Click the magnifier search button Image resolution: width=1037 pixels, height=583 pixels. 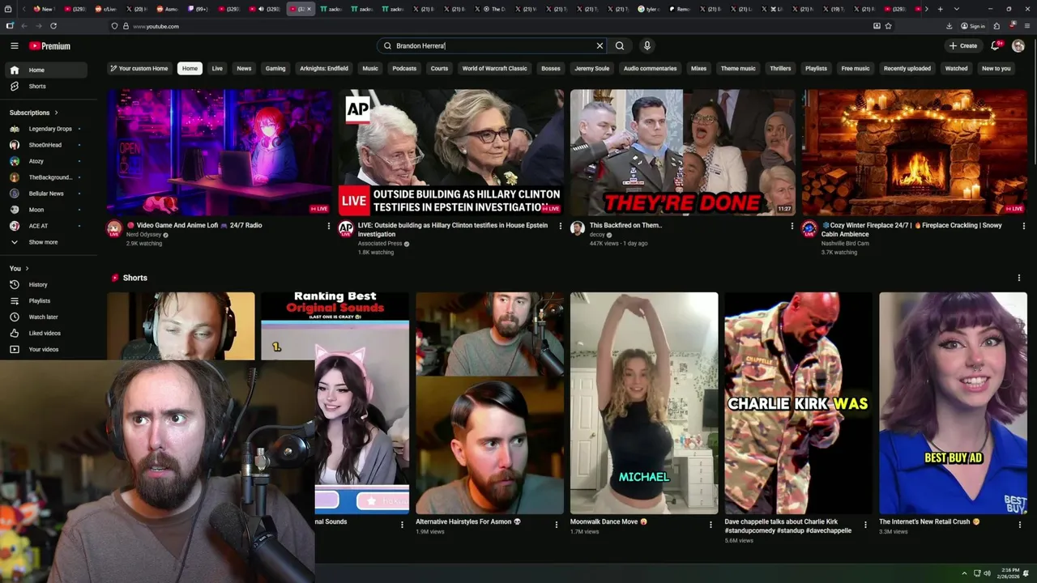pyautogui.click(x=620, y=46)
